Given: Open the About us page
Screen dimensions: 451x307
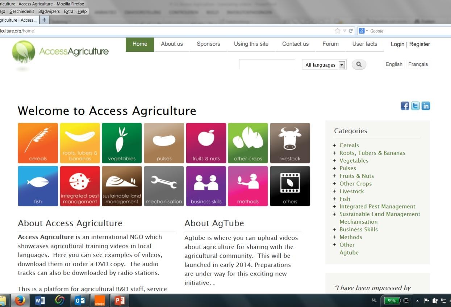Looking at the screenshot, I should [172, 44].
